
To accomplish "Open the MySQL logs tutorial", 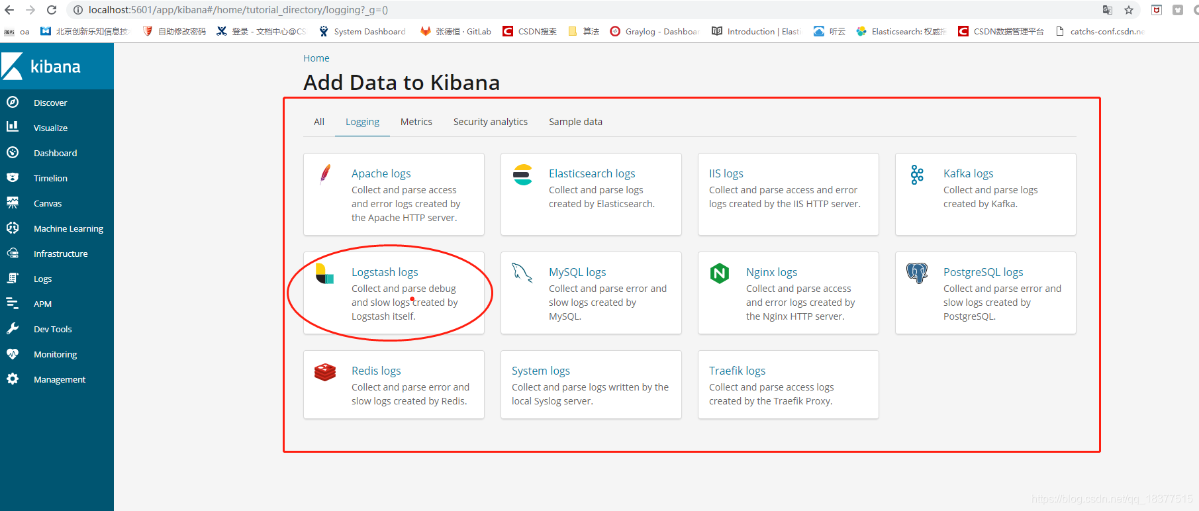I will pyautogui.click(x=591, y=293).
